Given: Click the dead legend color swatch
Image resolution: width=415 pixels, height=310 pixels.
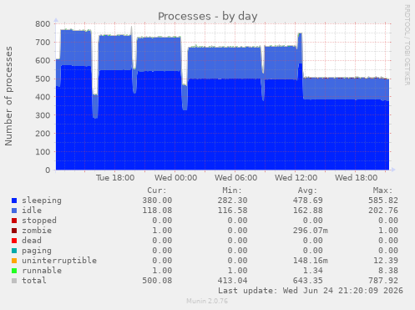Looking at the screenshot, I should (x=14, y=241).
